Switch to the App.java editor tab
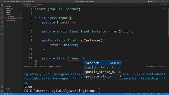This screenshot has height=95, width=169. click(27, 4)
